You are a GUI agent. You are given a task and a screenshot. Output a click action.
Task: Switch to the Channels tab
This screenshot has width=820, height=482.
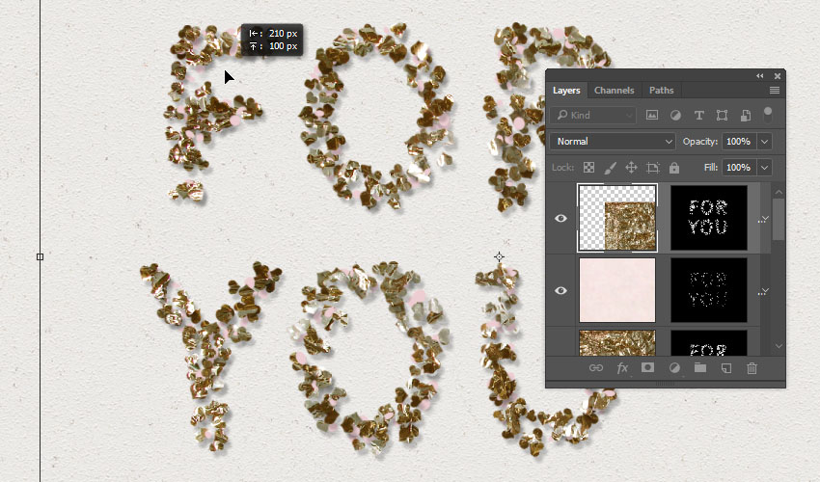pyautogui.click(x=614, y=91)
